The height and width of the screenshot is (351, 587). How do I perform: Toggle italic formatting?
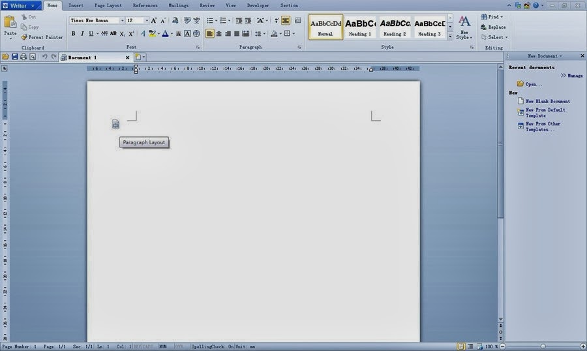pyautogui.click(x=82, y=34)
